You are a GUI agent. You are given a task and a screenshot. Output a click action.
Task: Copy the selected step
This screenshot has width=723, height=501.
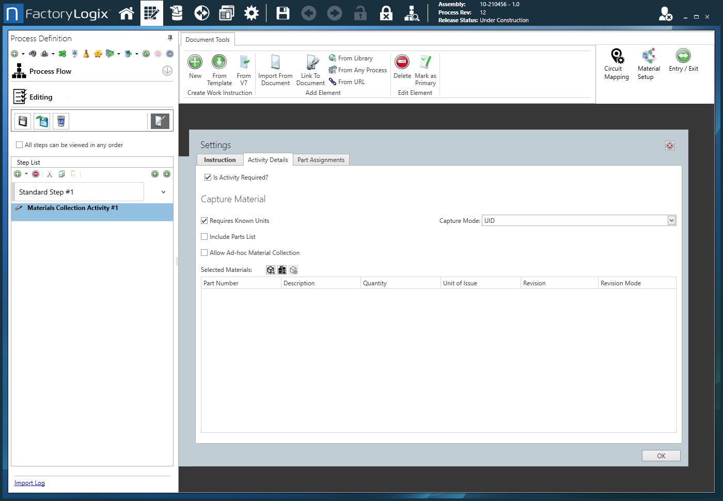(61, 174)
